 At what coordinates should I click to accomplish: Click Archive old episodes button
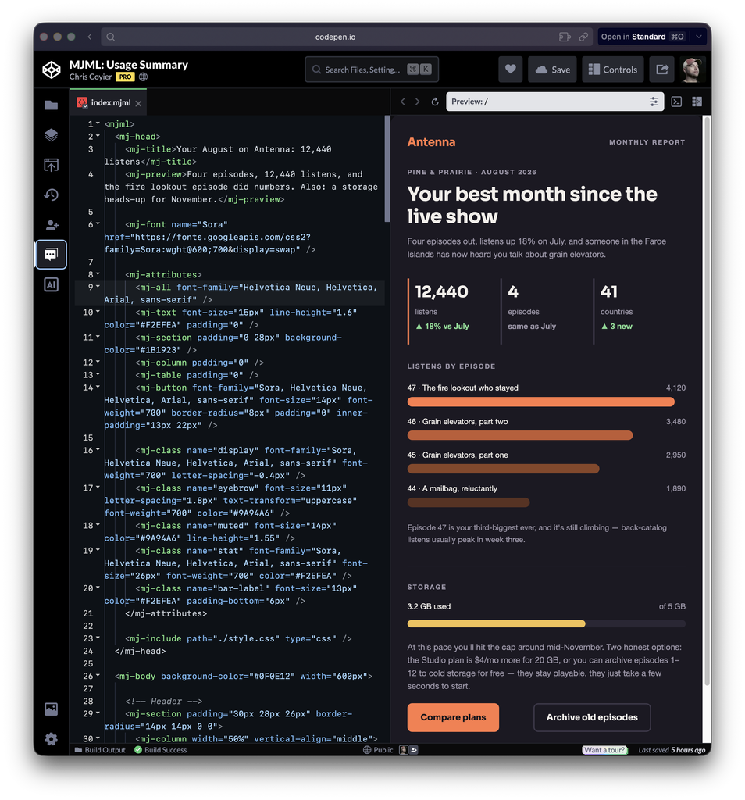tap(592, 717)
